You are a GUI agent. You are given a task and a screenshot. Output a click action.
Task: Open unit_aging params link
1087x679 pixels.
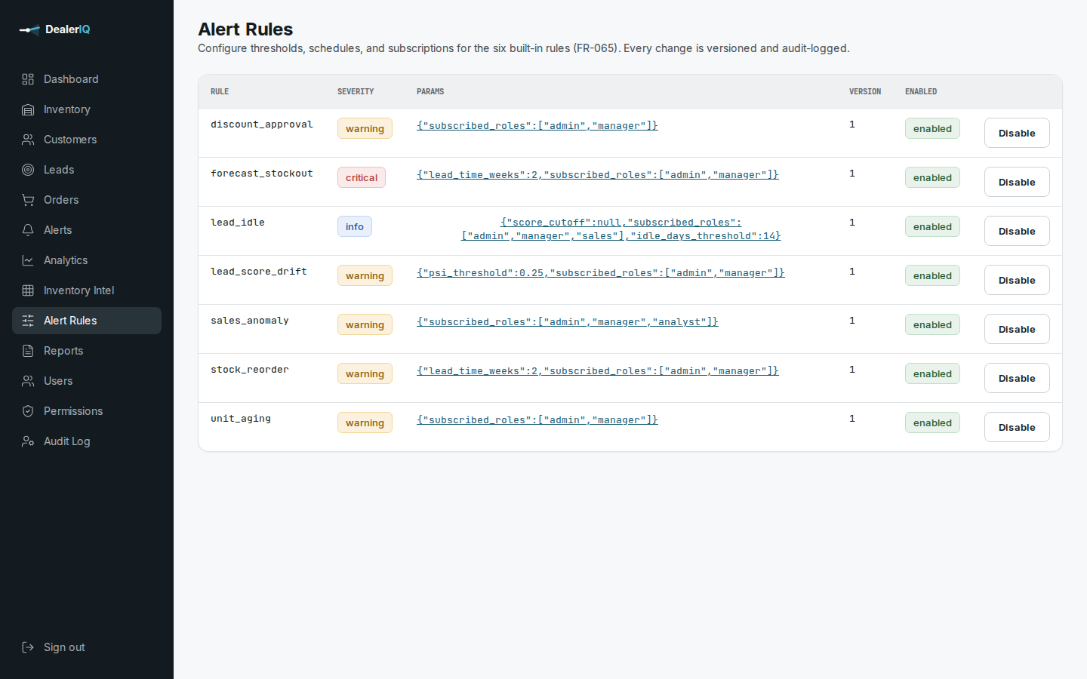click(537, 419)
